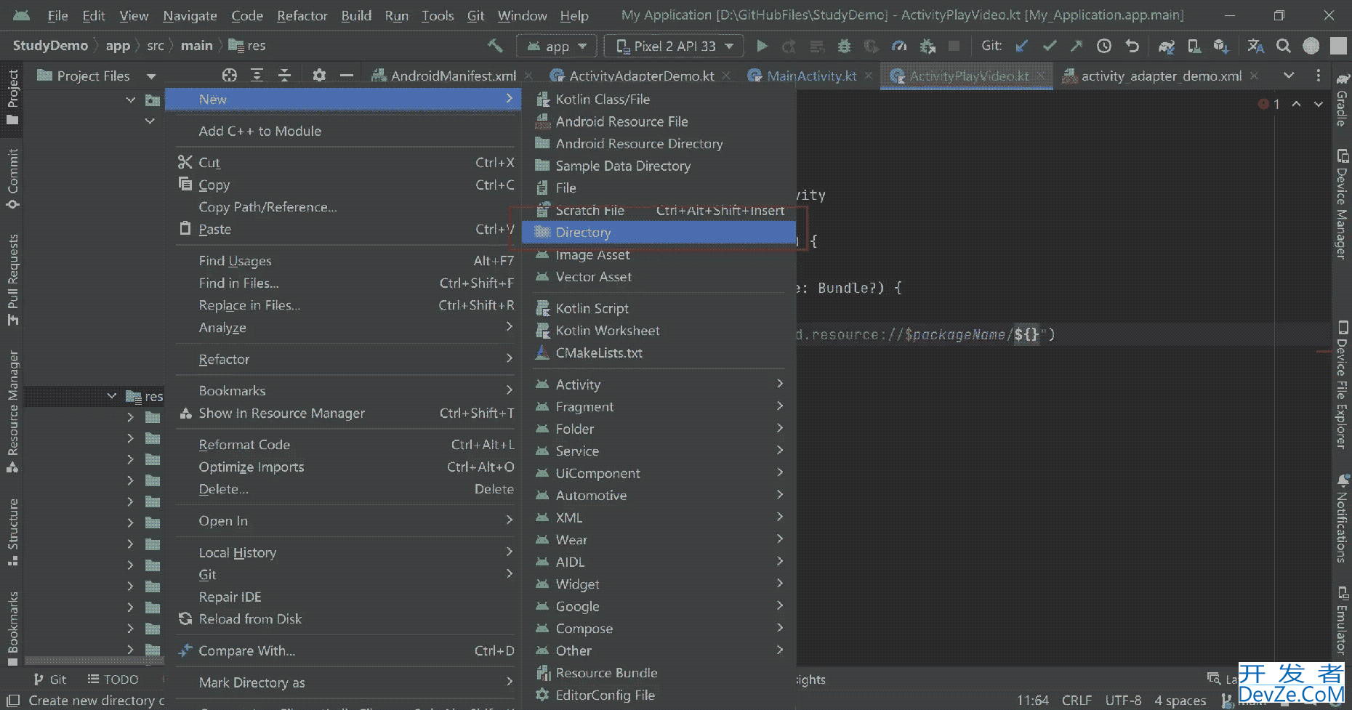Click the Git update project arrow
The image size is (1352, 710).
1021,46
